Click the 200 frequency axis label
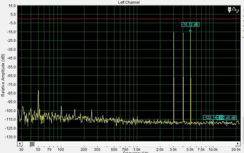Viewport: 244px width, 153px height. click(x=84, y=150)
